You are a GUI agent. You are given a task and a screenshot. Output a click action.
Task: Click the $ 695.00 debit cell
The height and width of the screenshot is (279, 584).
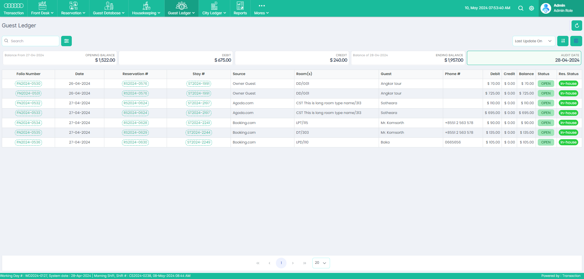[492, 113]
